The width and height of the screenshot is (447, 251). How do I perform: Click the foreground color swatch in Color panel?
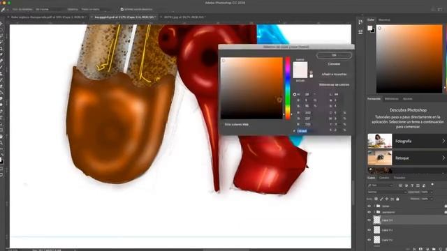pos(370,28)
